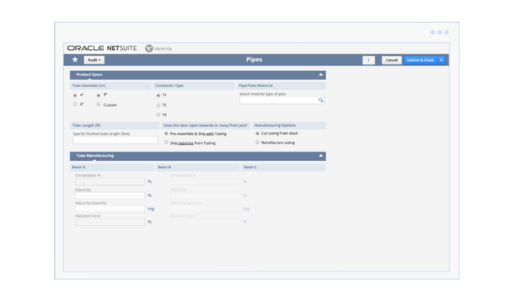The image size is (511, 287).
Task: Click the Oracle NetSuite logo
Action: 102,48
